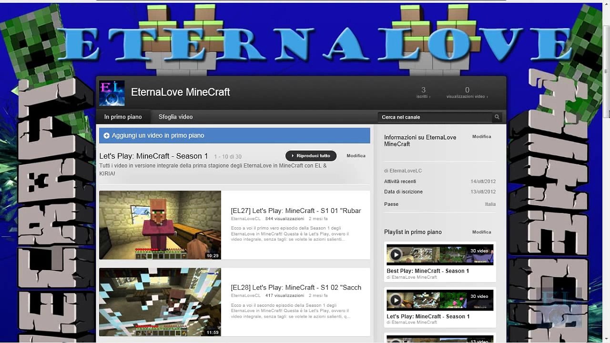Click the 417 visualizzazioni text
This screenshot has height=343, width=610.
pyautogui.click(x=285, y=295)
